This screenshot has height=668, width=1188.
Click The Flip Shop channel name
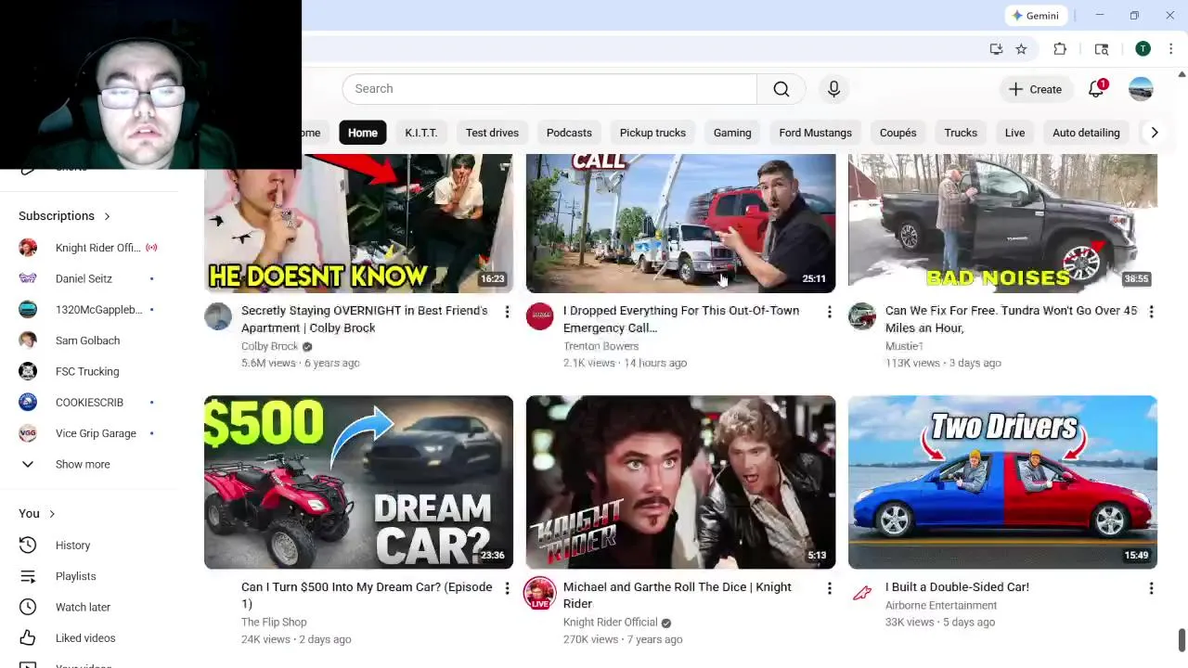coord(274,623)
